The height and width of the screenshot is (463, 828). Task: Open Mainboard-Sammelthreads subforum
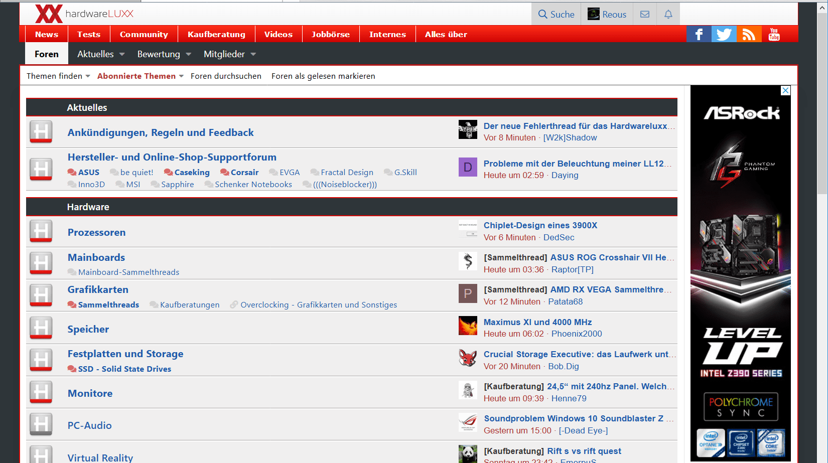[x=128, y=272]
